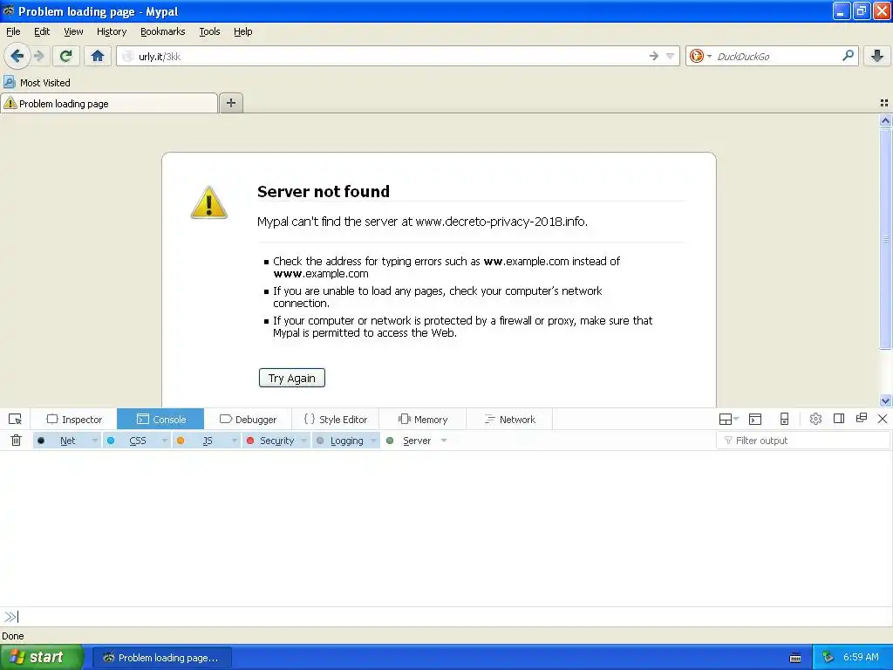Go back using the back arrow
The height and width of the screenshot is (670, 893).
17,56
